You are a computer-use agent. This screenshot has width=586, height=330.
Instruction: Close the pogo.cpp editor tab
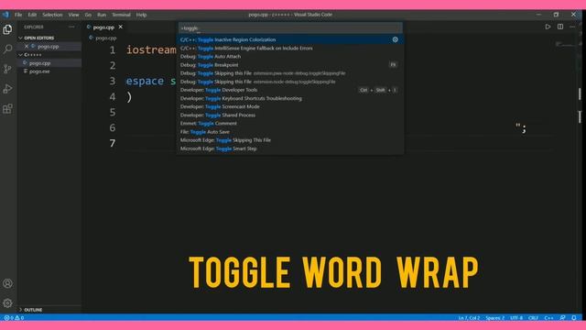(120, 27)
